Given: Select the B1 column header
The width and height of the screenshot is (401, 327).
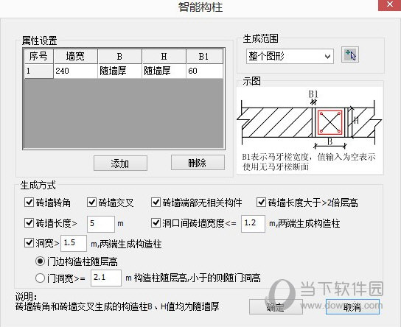Looking at the screenshot, I should click(x=205, y=56).
